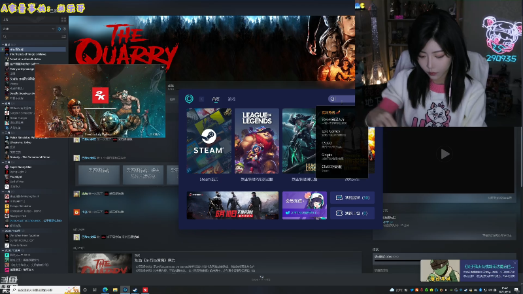Open the third League of Legends card
523x294 pixels.
pyautogui.click(x=299, y=140)
